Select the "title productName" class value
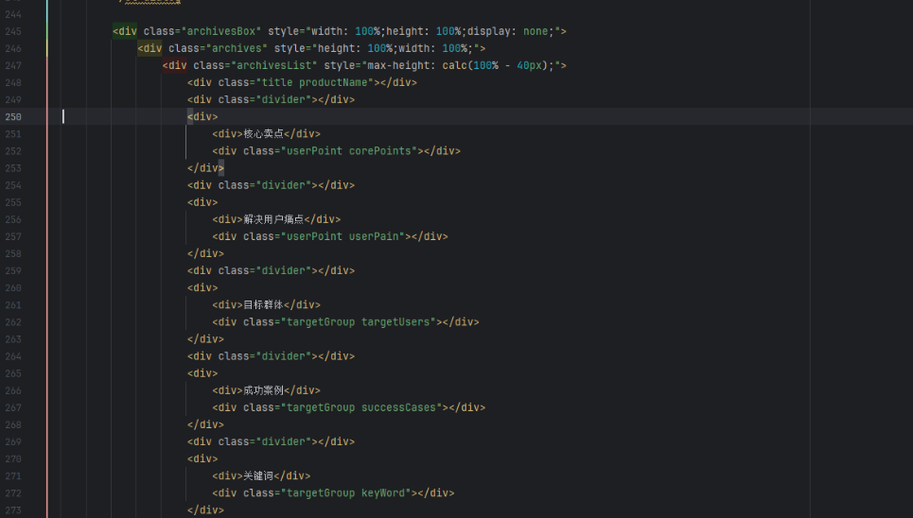 (x=315, y=82)
